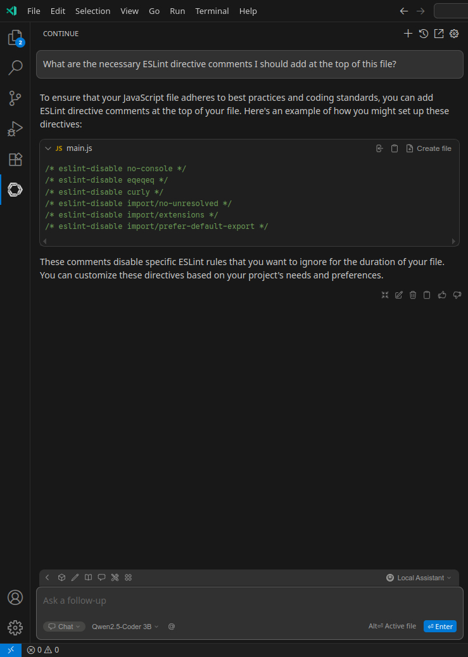
Task: Open the pencil rules icon in input toolbar
Action: coord(75,577)
